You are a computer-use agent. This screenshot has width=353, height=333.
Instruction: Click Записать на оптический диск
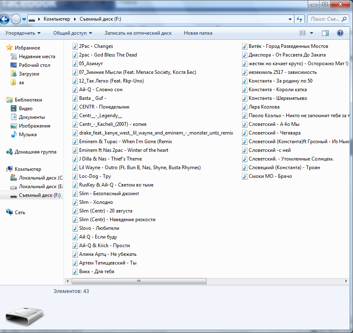click(138, 33)
